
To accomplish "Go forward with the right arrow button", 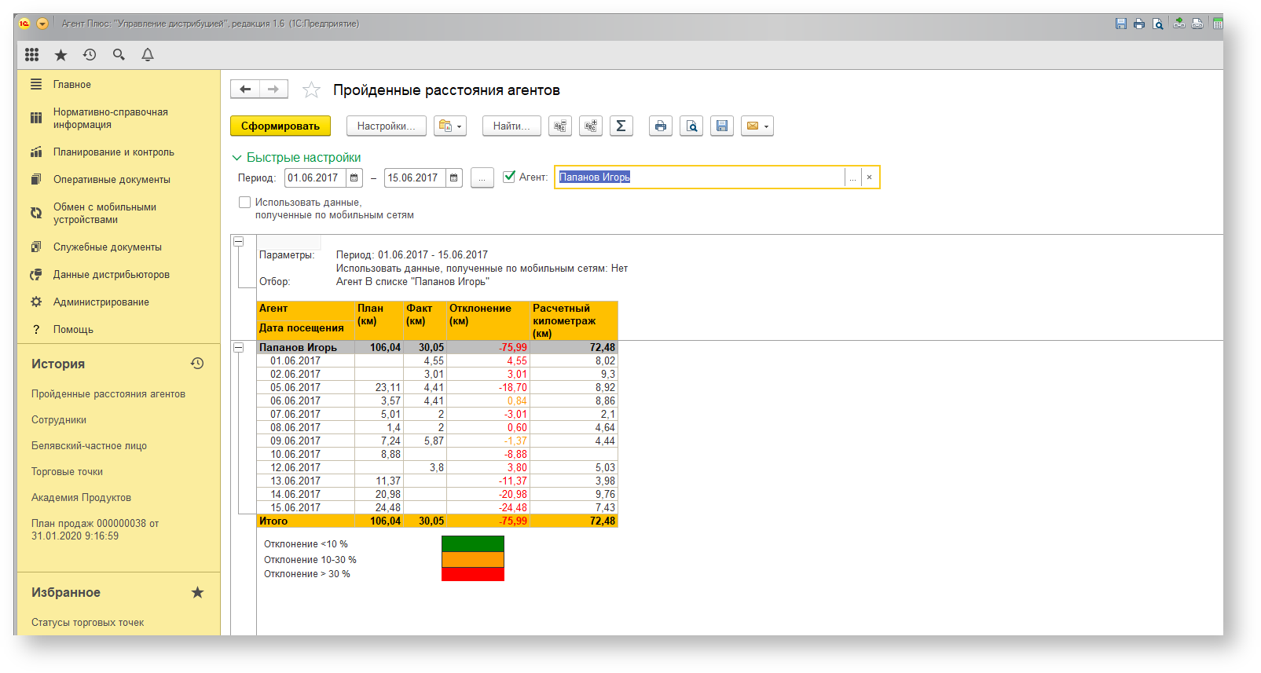I will pos(273,90).
